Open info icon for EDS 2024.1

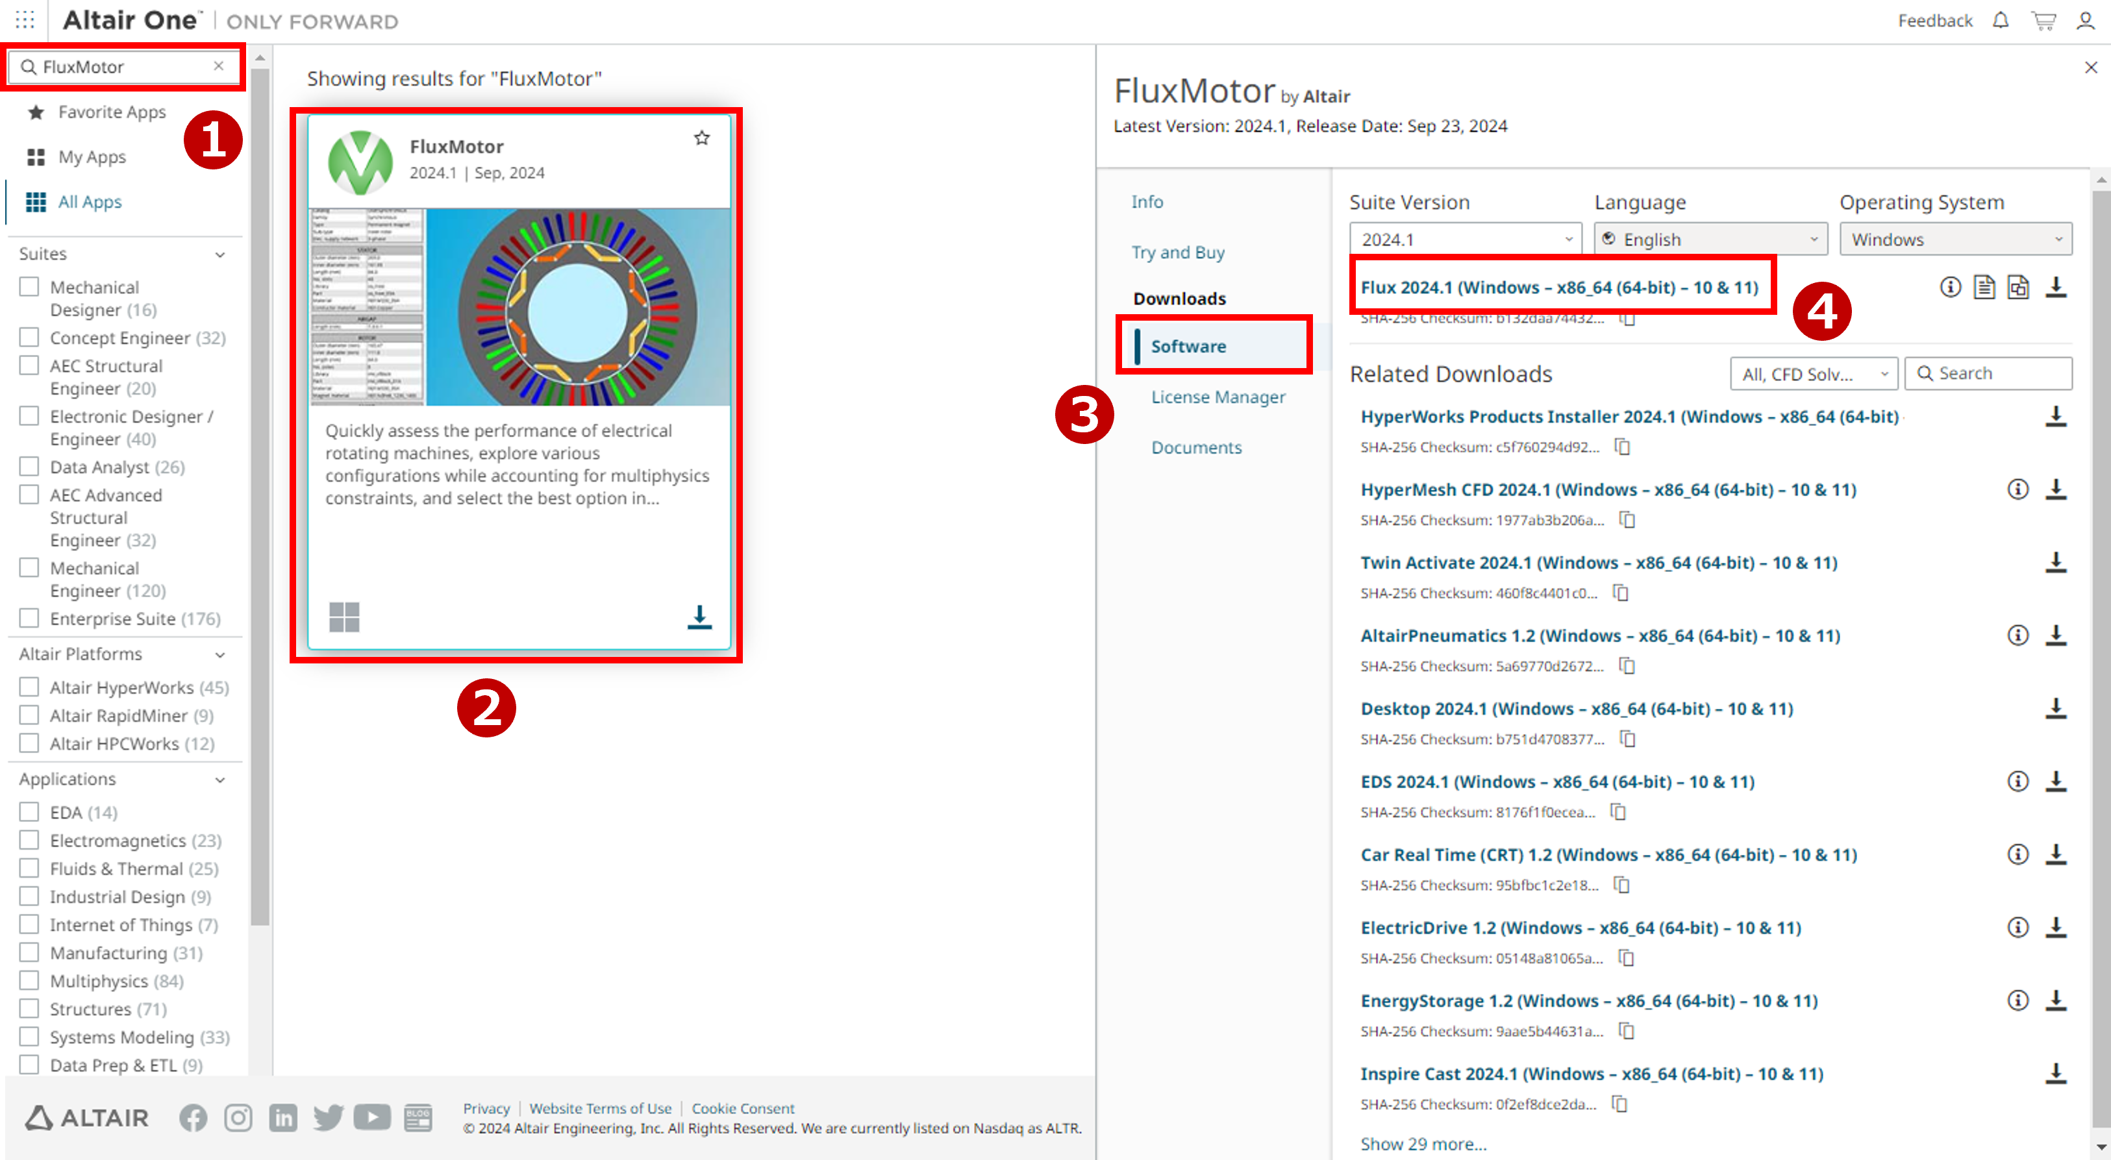[2017, 782]
